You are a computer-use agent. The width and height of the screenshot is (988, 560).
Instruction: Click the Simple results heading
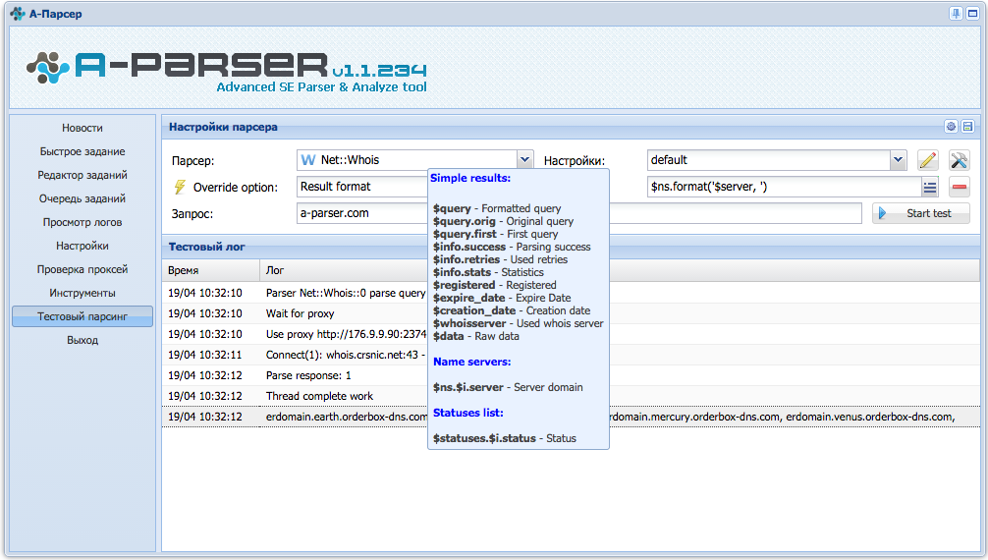(470, 178)
